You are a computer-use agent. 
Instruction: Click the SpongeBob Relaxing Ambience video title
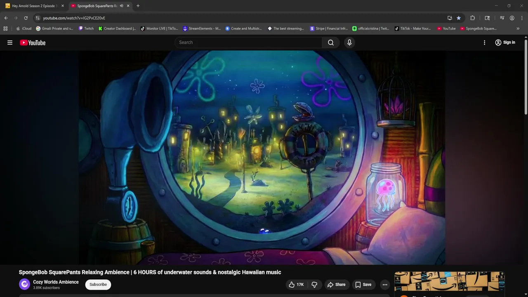tap(150, 272)
